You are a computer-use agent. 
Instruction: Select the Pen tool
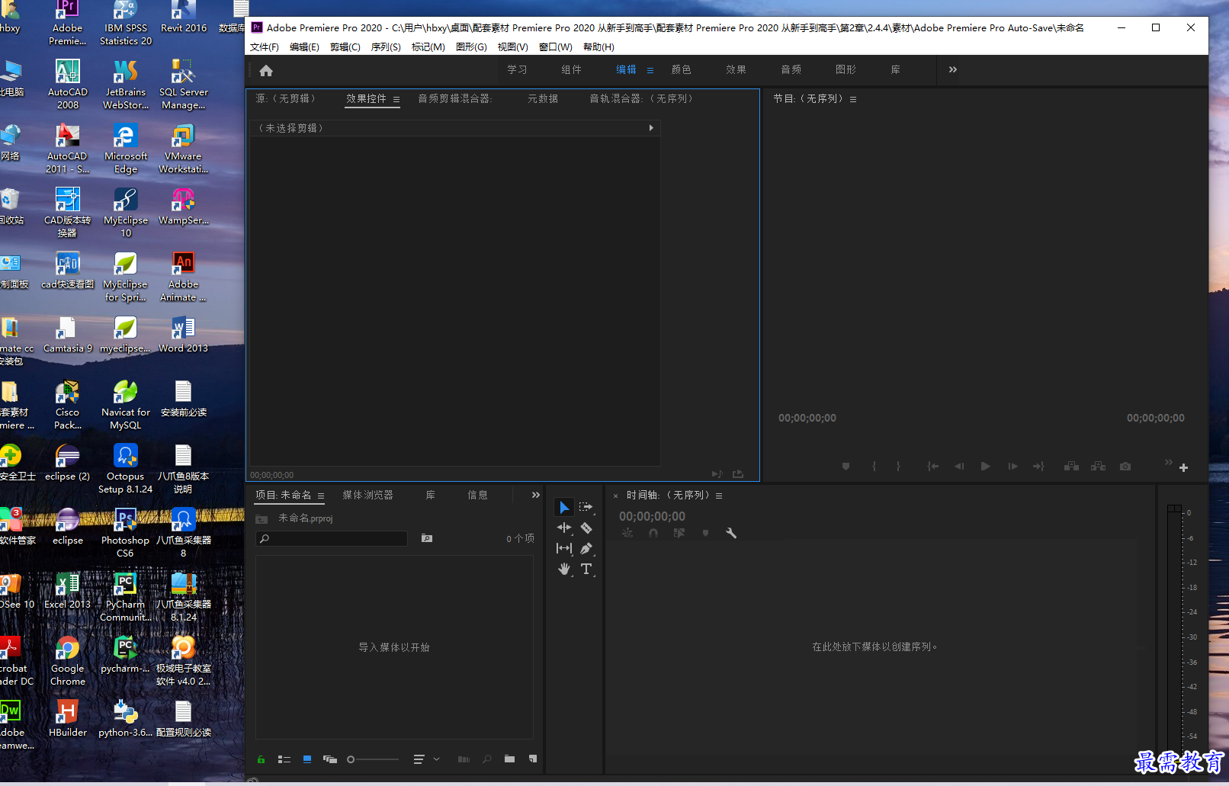586,548
